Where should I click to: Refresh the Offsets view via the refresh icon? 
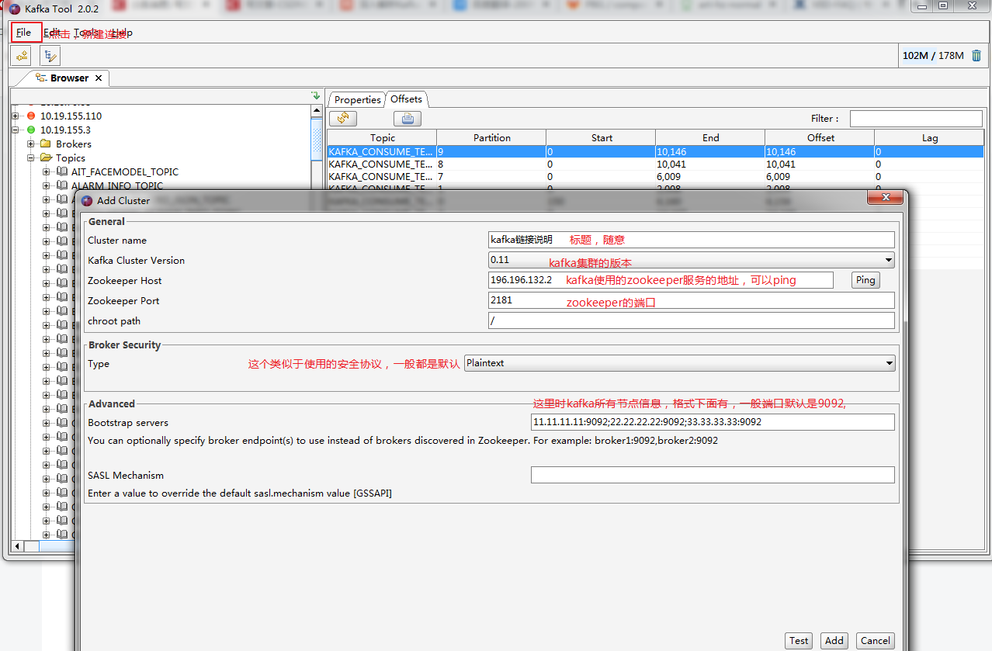(x=342, y=118)
